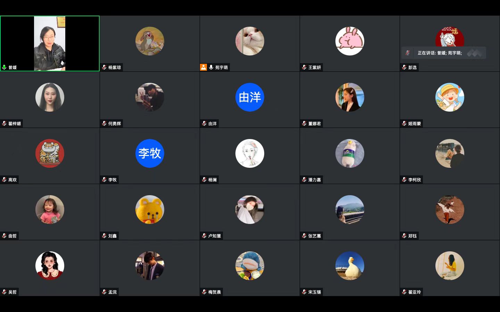This screenshot has width=500, height=312.
Task: Select the tiger avatar of 高欢
Action: pos(50,153)
